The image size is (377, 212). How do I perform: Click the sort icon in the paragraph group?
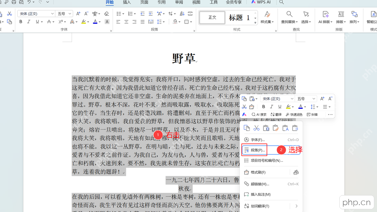(x=182, y=14)
